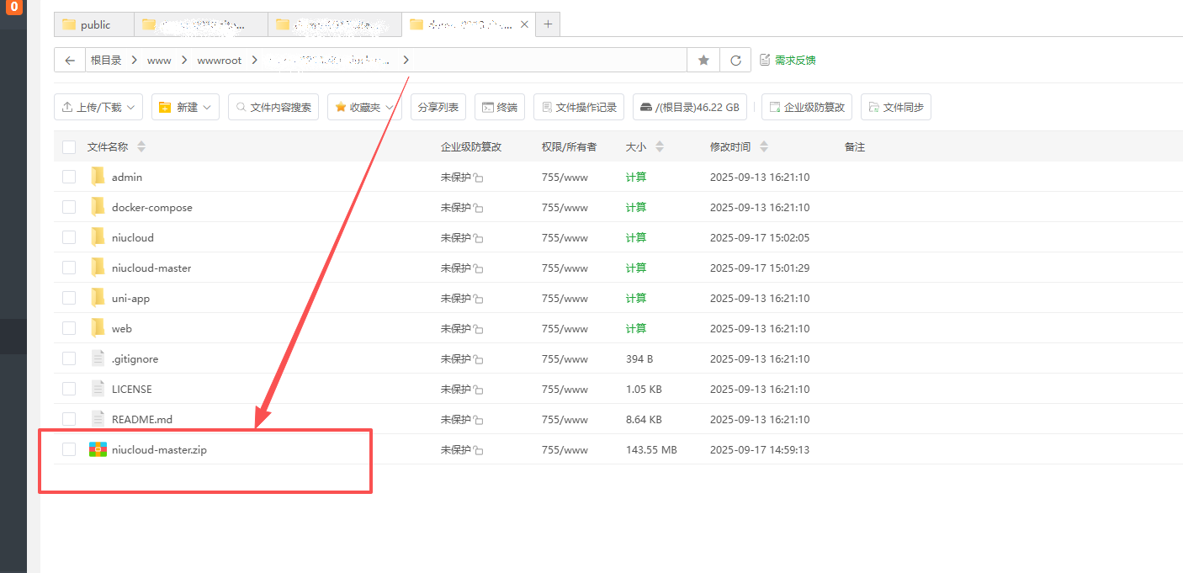Click 计算 to calculate the web folder size

pos(636,328)
